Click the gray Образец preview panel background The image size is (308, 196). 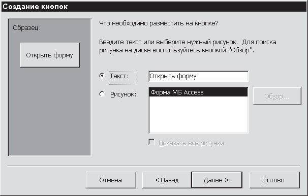[49, 112]
